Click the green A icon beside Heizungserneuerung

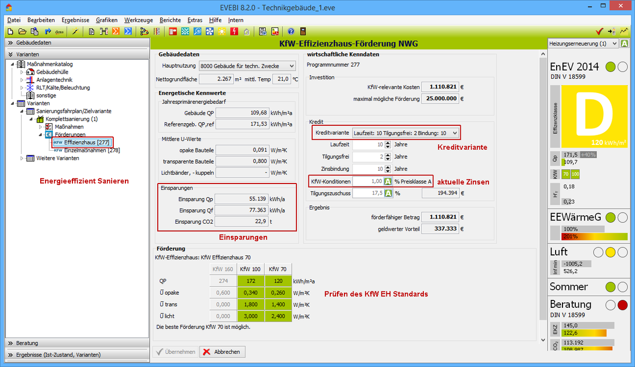click(625, 43)
